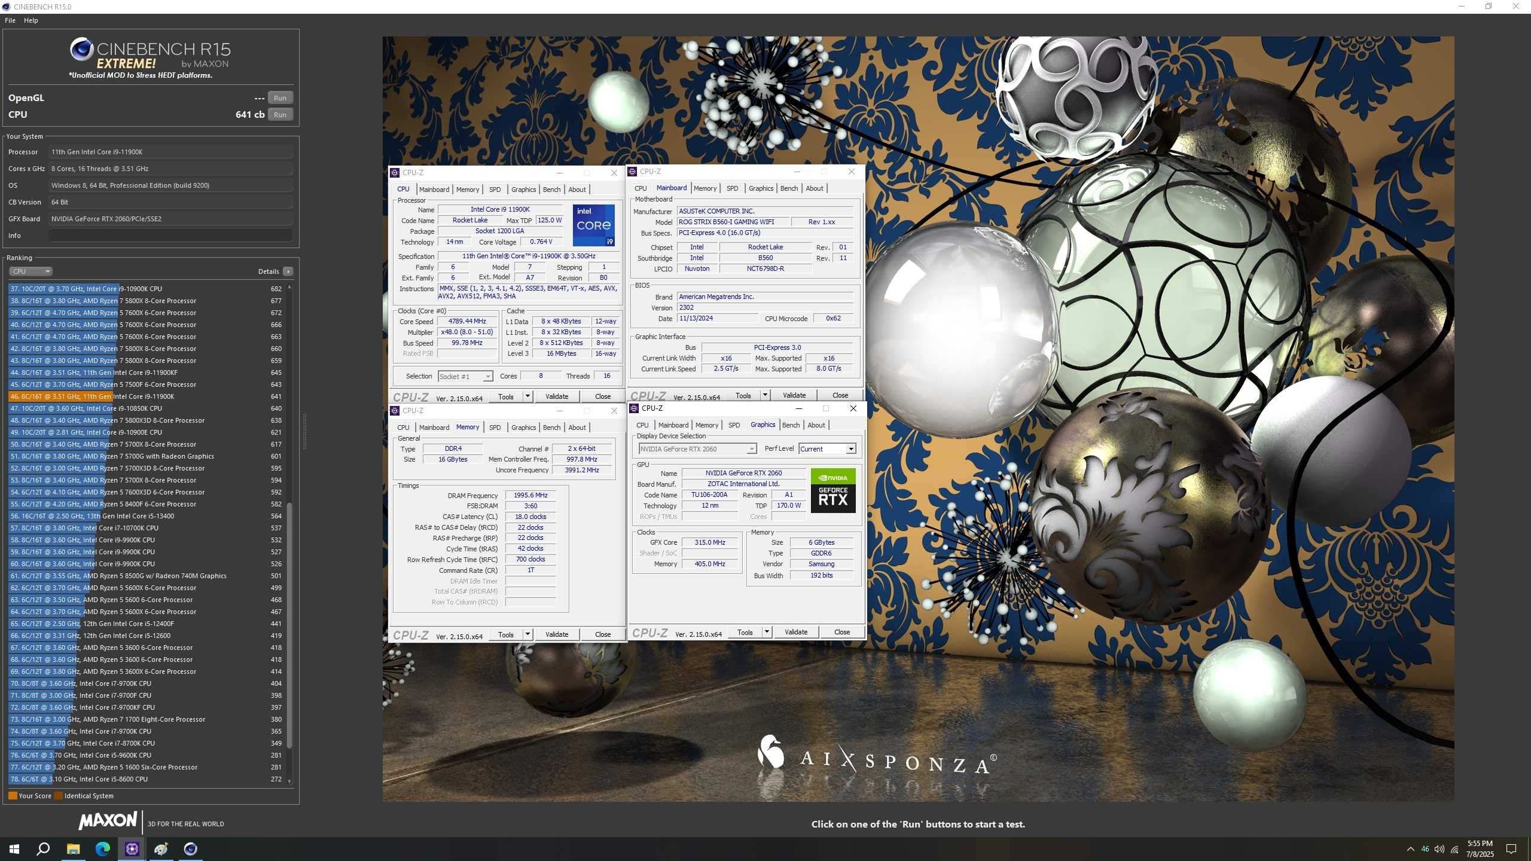Click the Cinebench R15 logo sphere icon
This screenshot has height=861, width=1531.
tap(81, 49)
